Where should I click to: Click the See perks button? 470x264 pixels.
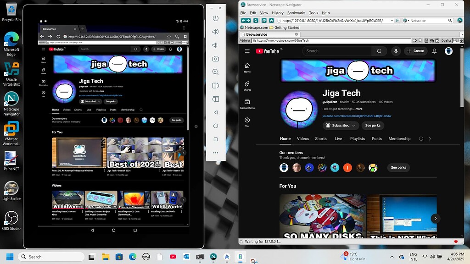[373, 125]
